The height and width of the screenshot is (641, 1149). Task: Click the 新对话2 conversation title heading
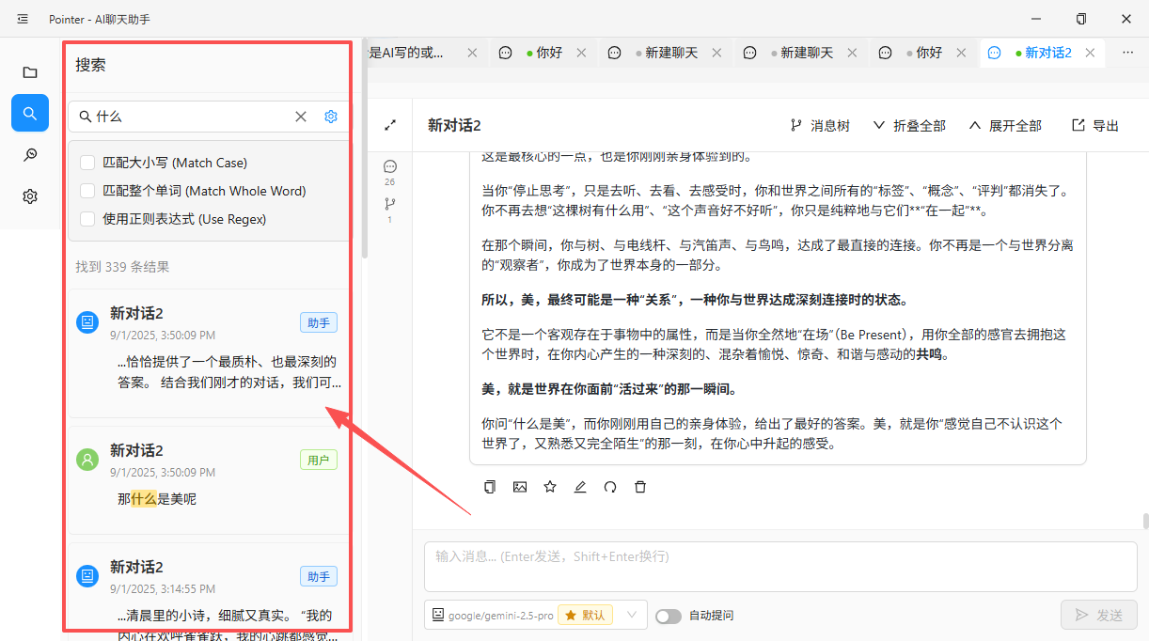[x=454, y=125]
